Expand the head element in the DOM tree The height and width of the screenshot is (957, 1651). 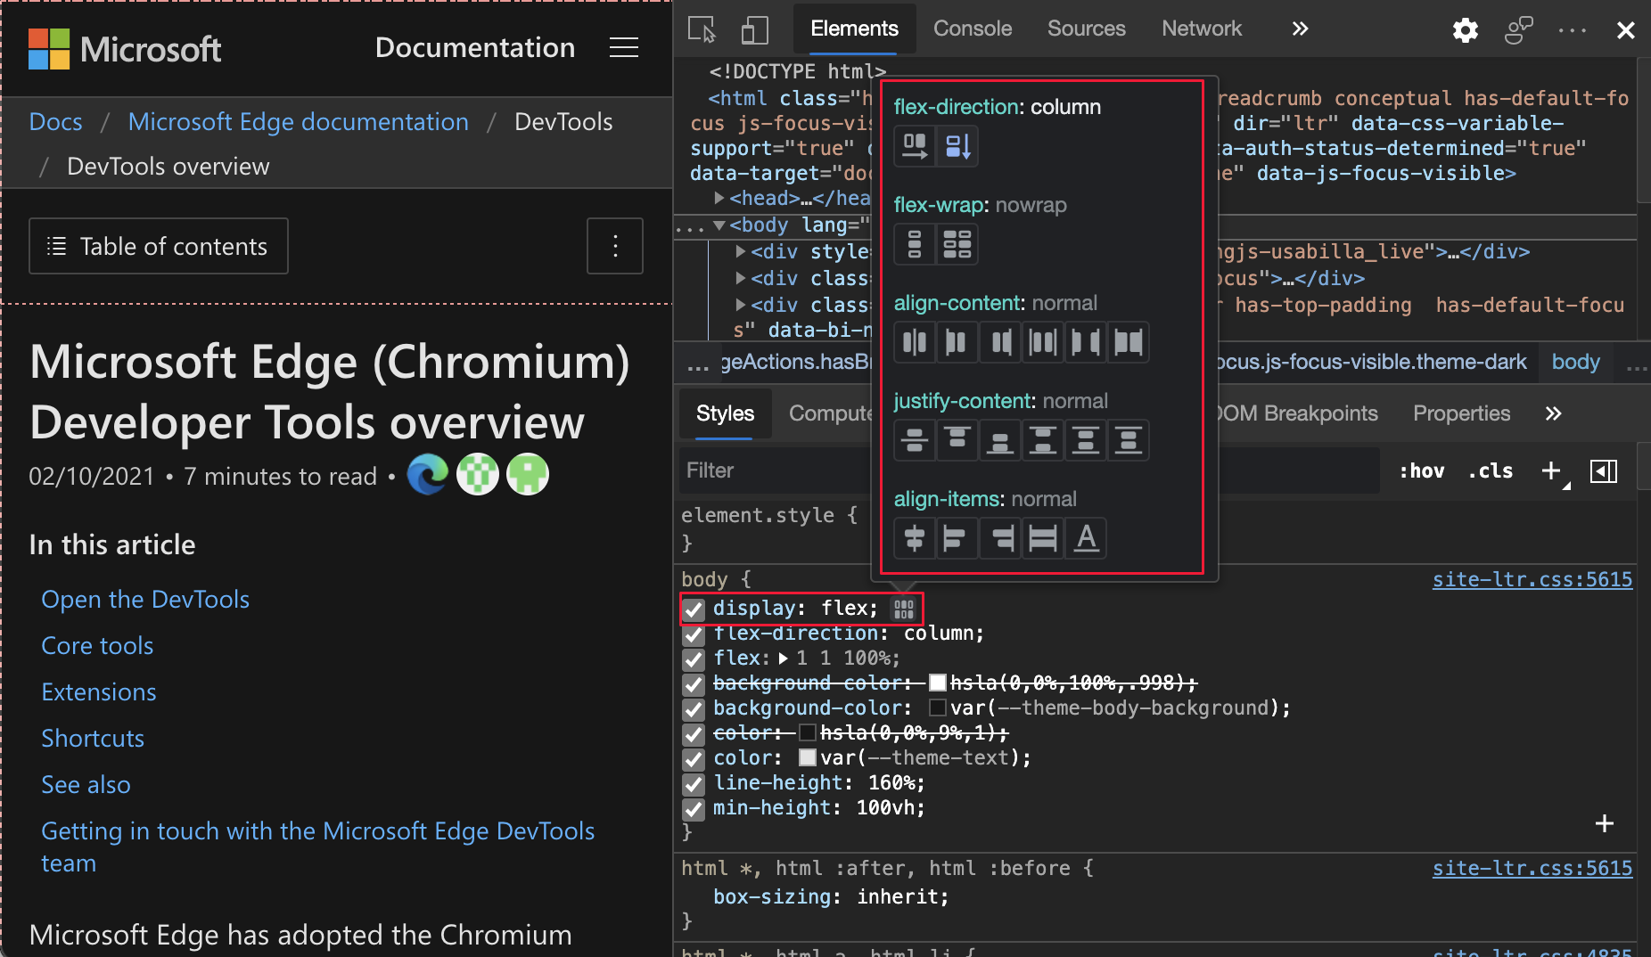pyautogui.click(x=720, y=198)
